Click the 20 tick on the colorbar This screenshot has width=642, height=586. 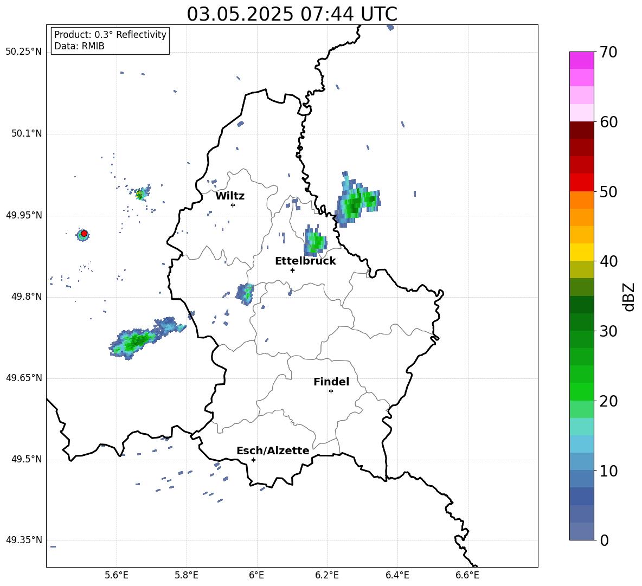[608, 401]
